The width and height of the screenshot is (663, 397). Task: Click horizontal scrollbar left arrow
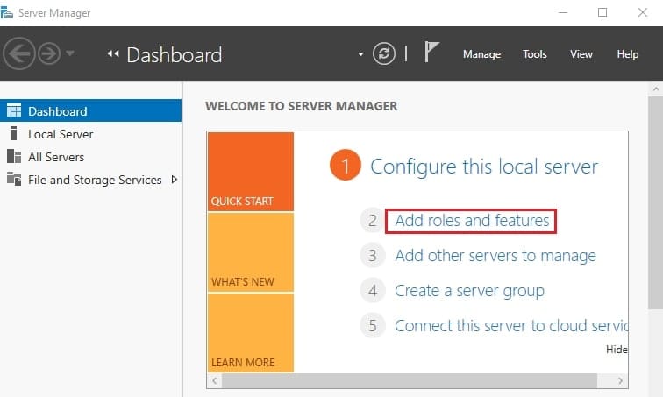click(215, 380)
